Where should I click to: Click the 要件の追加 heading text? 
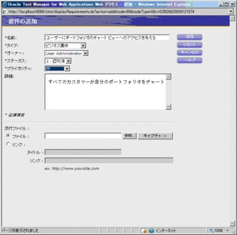coord(23,21)
